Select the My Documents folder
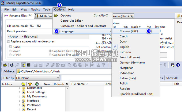 tap(37, 96)
